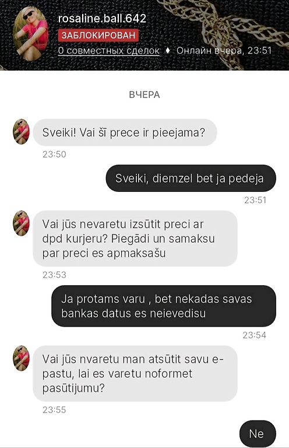Click the 23:54 timestamp under dark bubble
This screenshot has width=289, height=448.
tap(255, 335)
